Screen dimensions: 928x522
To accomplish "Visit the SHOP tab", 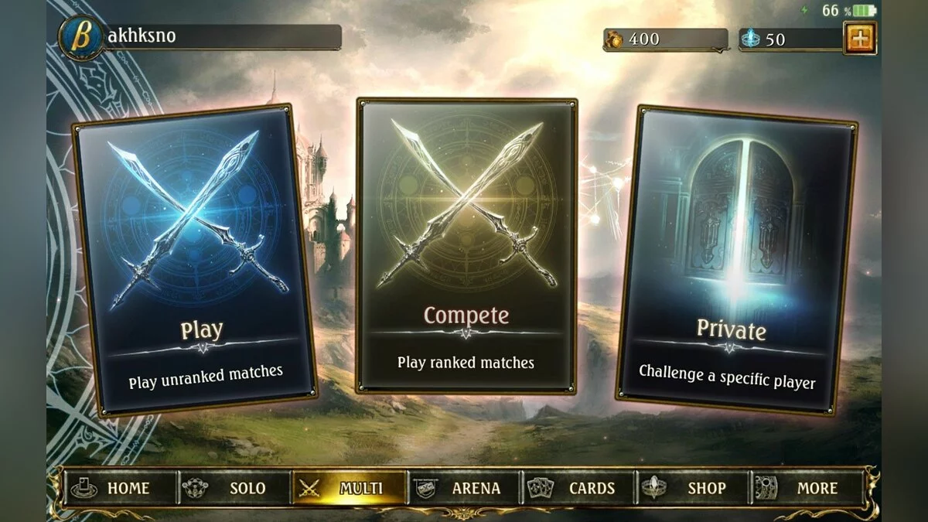I will coord(694,488).
